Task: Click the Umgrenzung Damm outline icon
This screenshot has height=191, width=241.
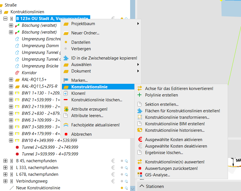Action: point(17,46)
